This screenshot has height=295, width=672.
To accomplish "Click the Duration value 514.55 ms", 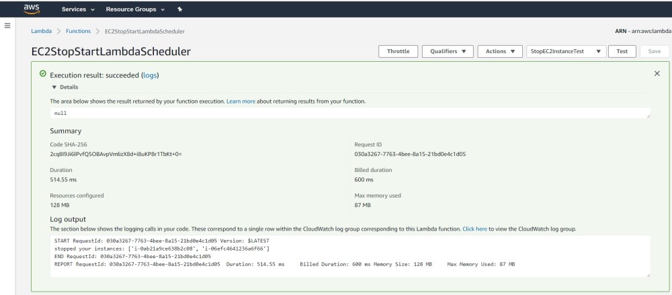I will (x=63, y=179).
